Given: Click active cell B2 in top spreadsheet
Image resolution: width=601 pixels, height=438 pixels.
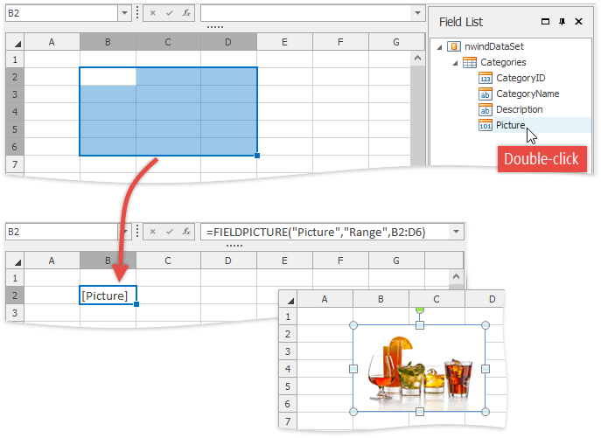Looking at the screenshot, I should point(108,76).
